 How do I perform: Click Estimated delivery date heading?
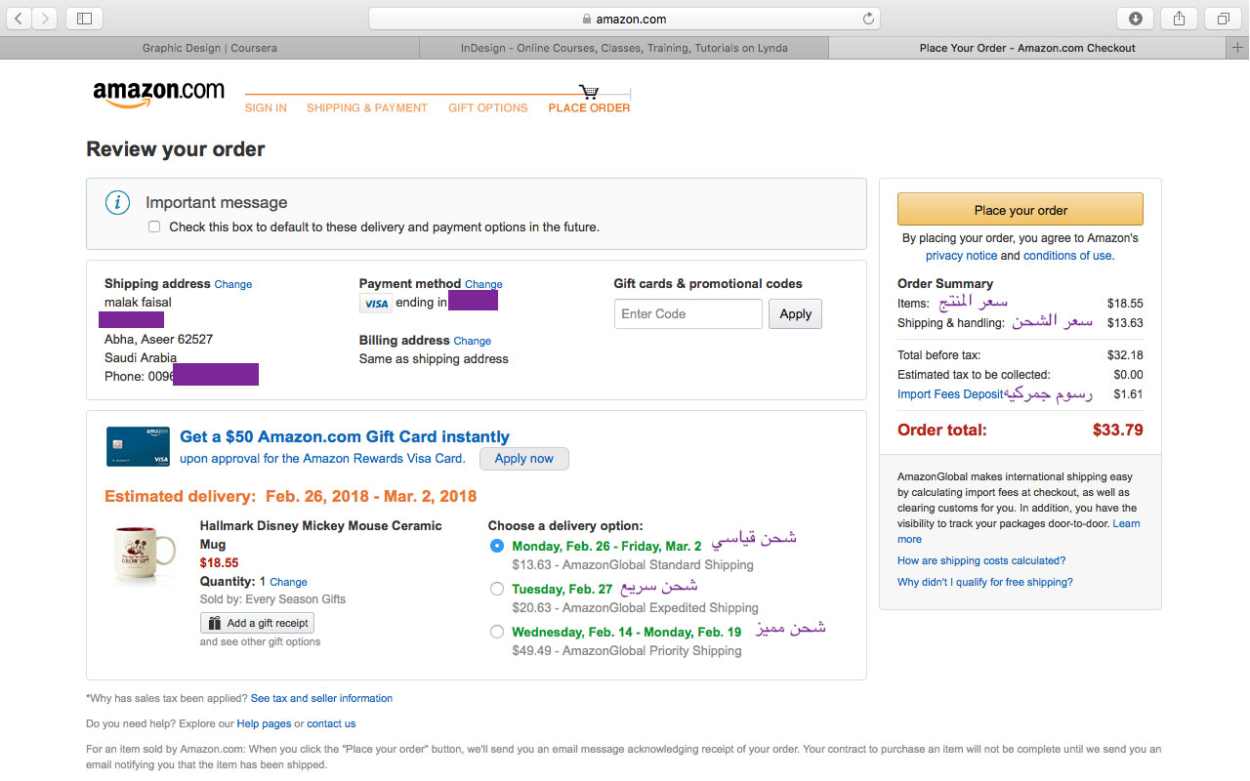pos(291,496)
